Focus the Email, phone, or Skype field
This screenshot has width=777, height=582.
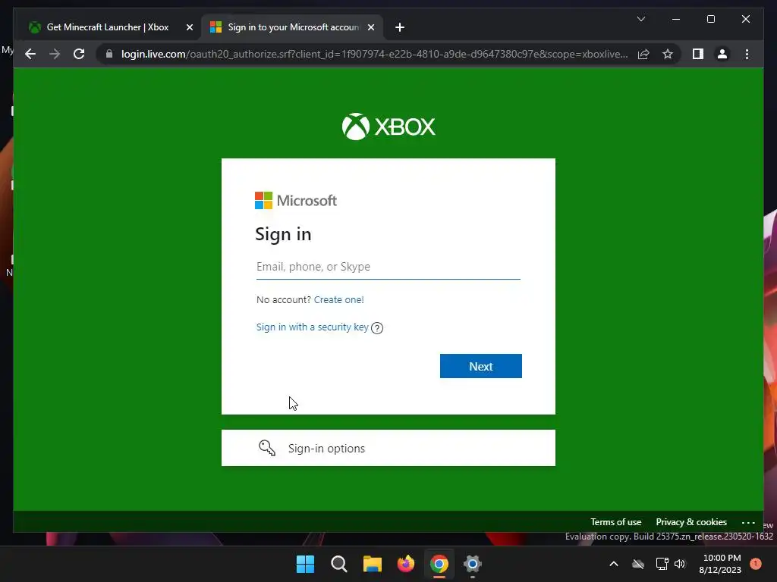tap(388, 267)
